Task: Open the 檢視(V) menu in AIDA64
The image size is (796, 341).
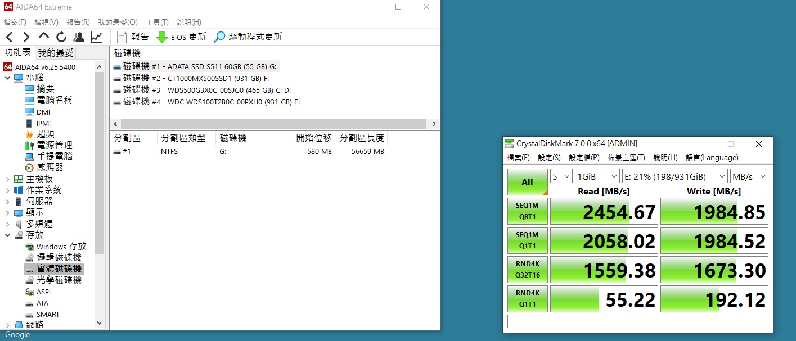Action: tap(46, 22)
